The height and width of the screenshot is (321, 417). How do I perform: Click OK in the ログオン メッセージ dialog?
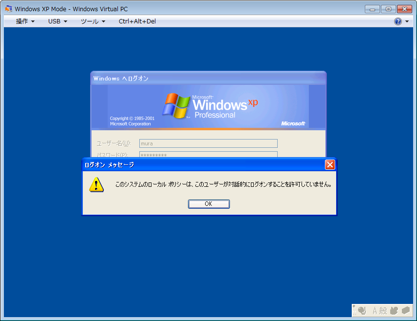tap(209, 204)
